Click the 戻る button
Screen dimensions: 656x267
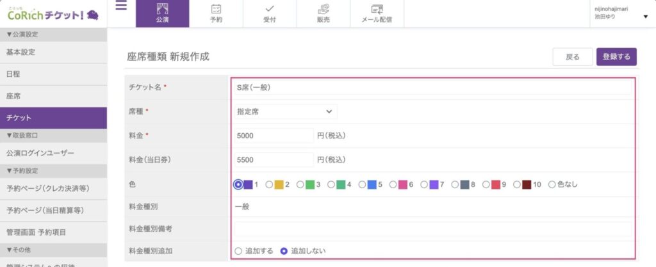572,57
